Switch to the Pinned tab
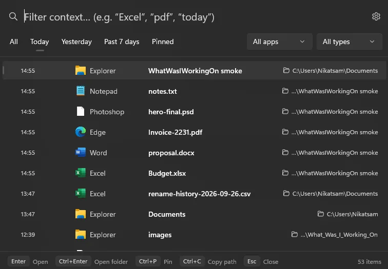The height and width of the screenshot is (269, 388). point(163,42)
